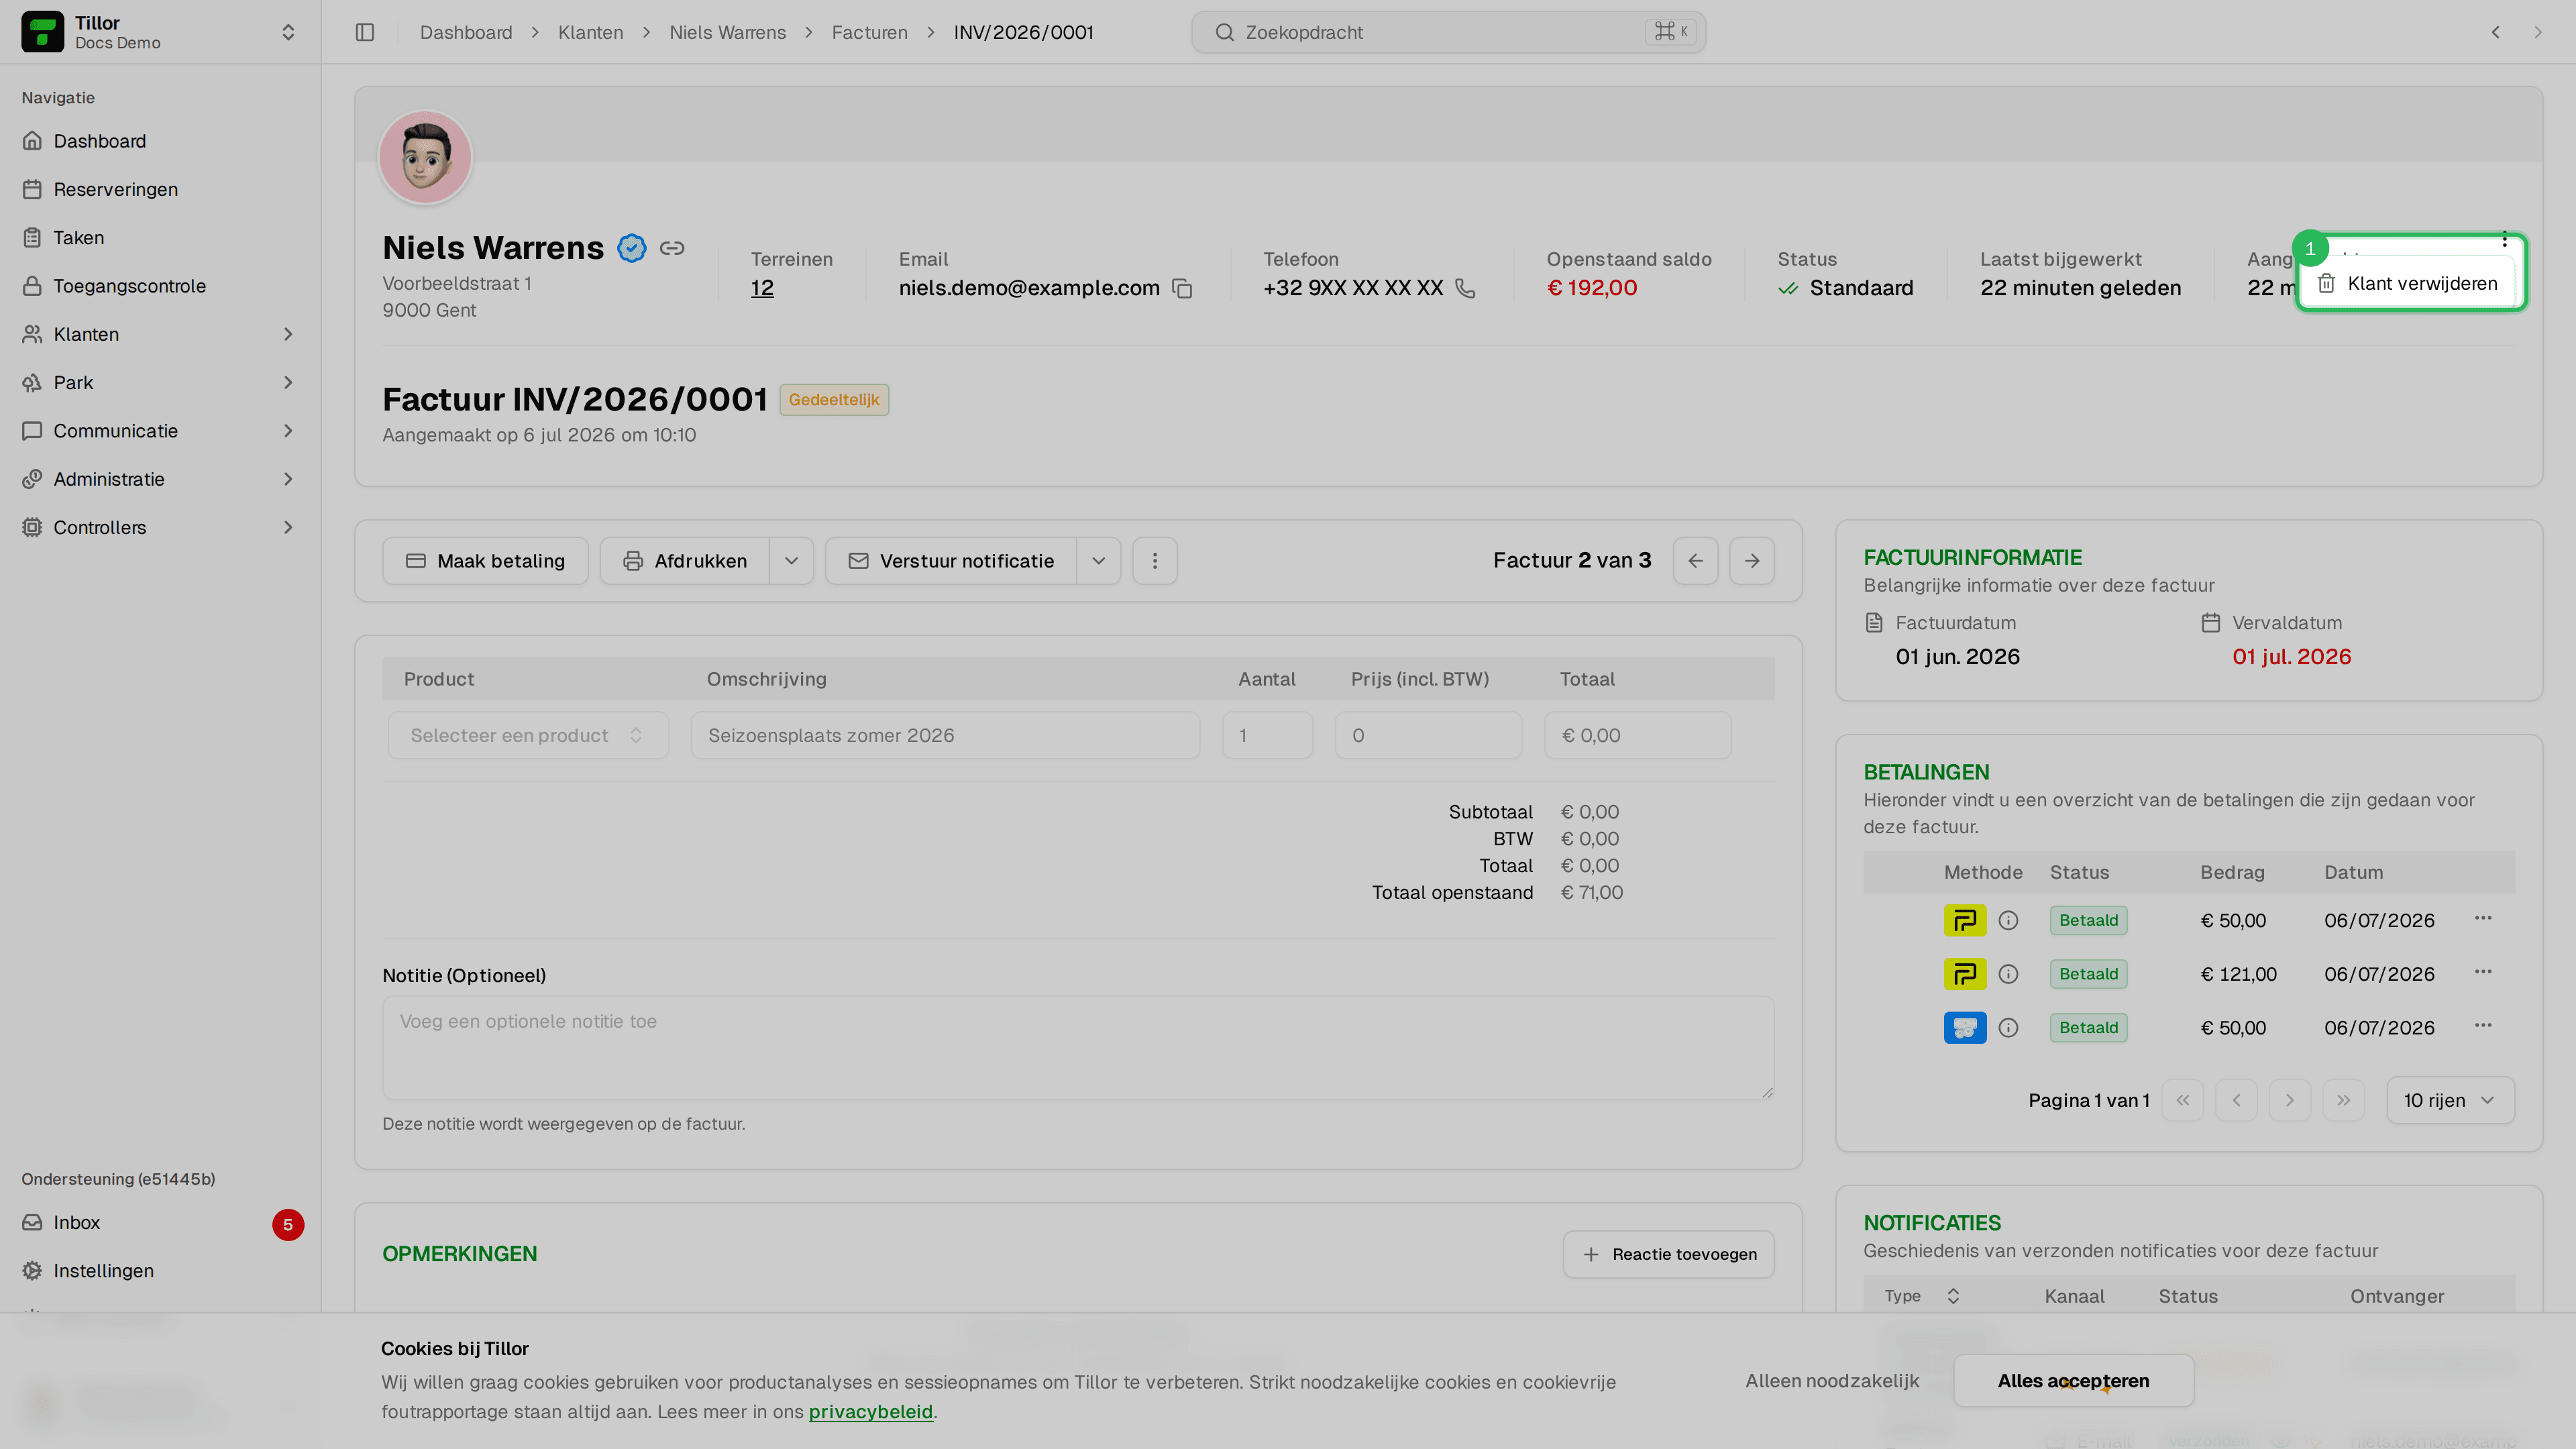Copy the email address with the copy icon
The image size is (2576, 1449).
click(x=1182, y=288)
